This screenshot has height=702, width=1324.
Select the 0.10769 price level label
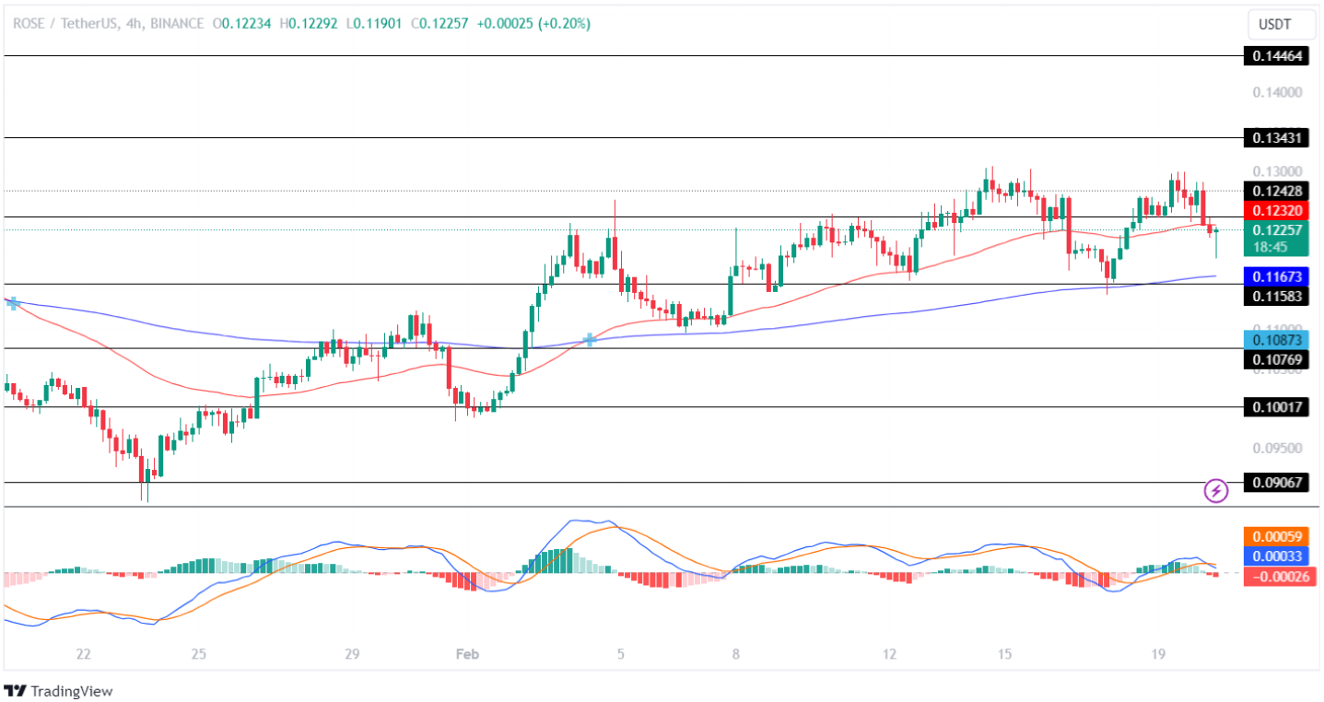point(1275,359)
